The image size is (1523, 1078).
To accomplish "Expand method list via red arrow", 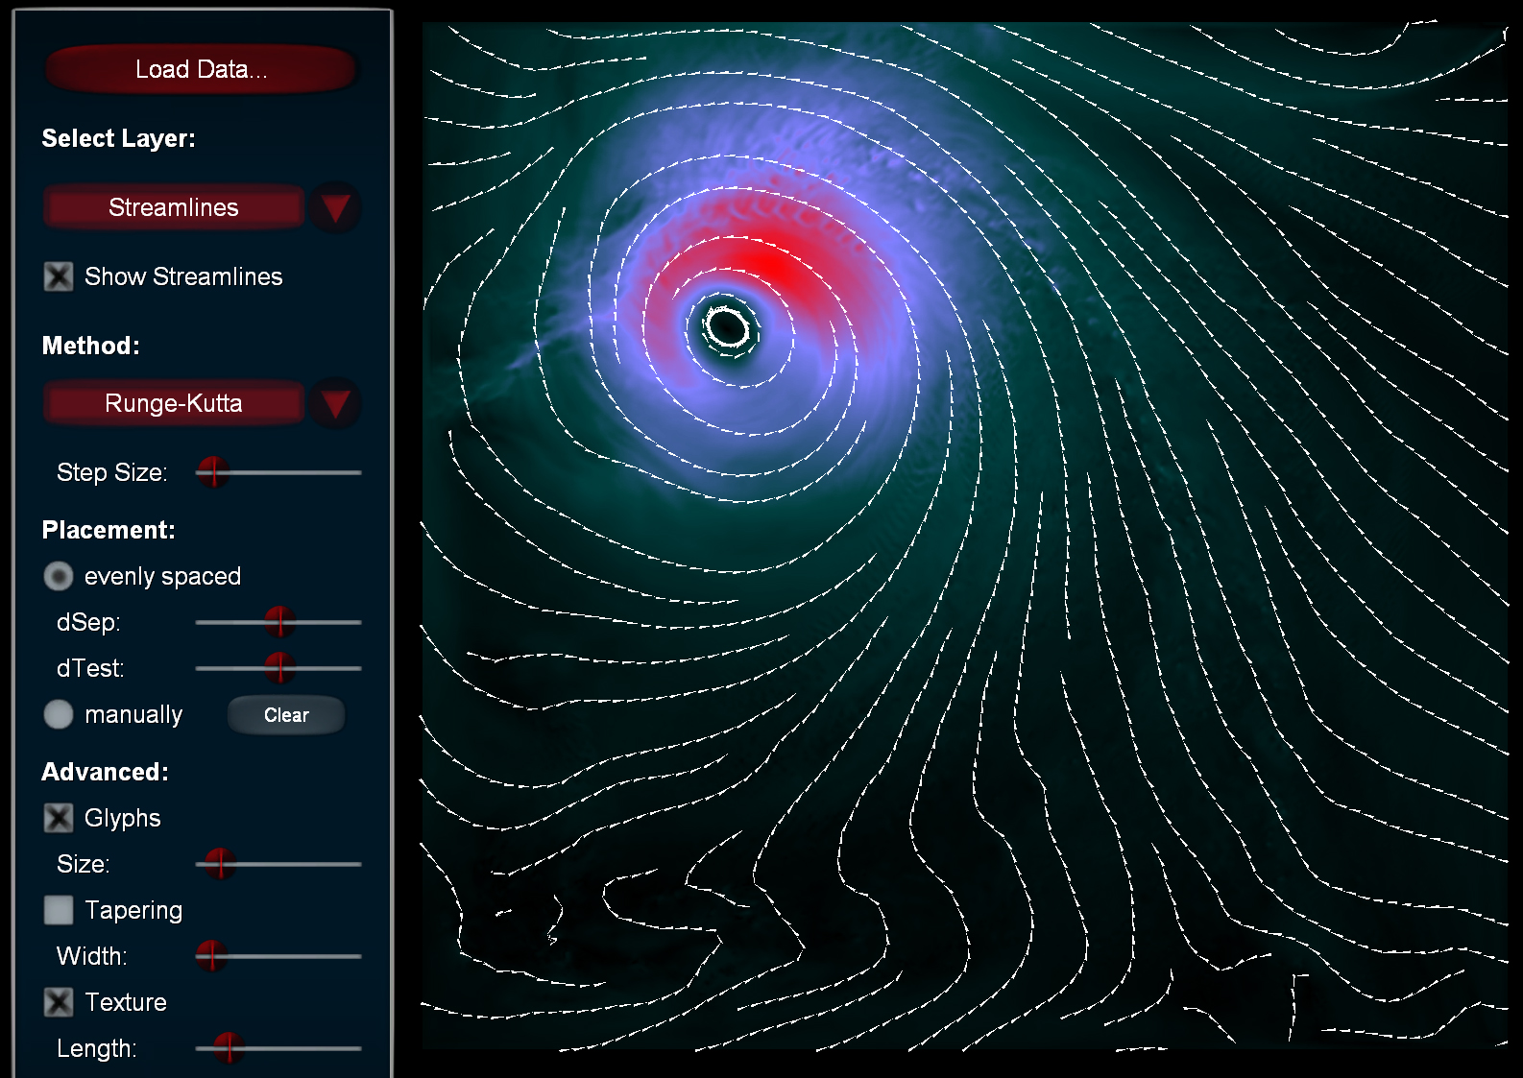I will coord(335,403).
